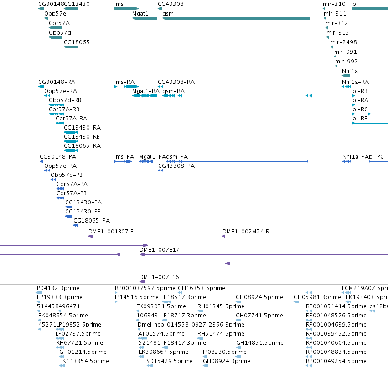The image size is (388, 368).
Task: Click the mir-991 label
Action: point(346,52)
